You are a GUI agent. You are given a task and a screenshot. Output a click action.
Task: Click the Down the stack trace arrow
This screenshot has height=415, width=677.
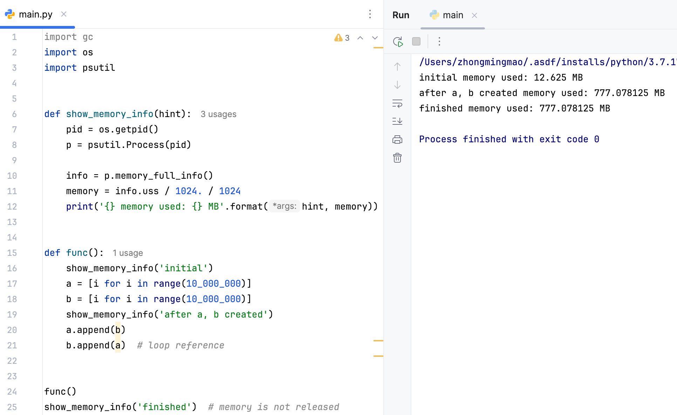[x=397, y=85]
